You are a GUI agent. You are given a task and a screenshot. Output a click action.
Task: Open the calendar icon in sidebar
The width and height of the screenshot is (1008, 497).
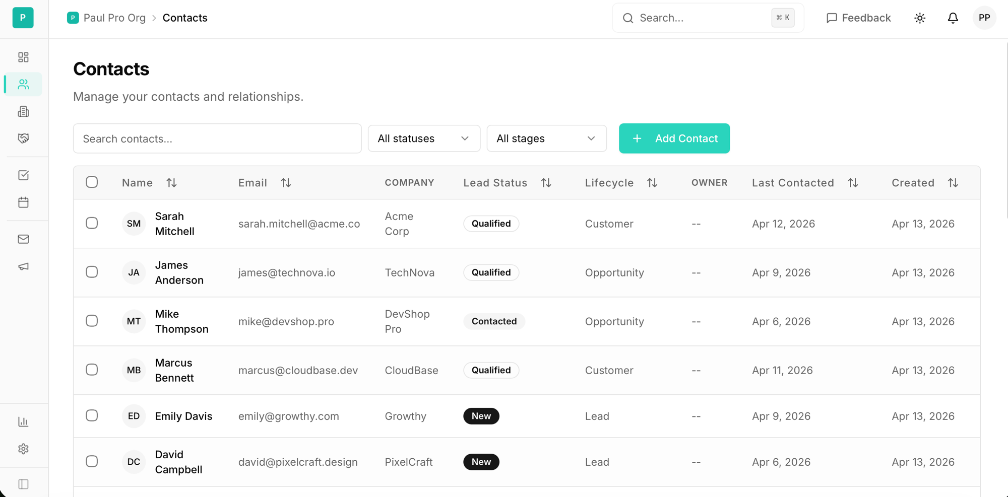(x=23, y=202)
